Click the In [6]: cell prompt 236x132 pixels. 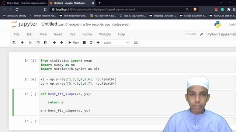31,79
